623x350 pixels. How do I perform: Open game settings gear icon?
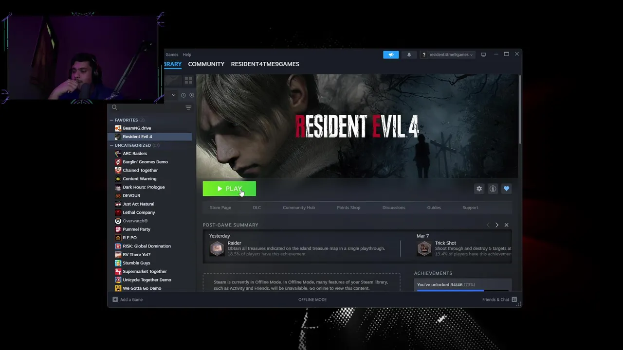point(479,189)
